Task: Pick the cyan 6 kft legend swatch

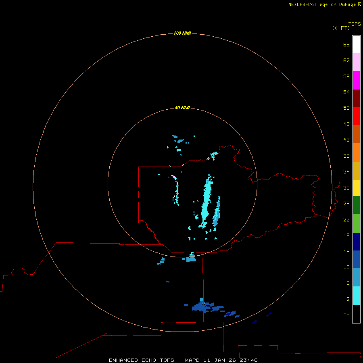Action: click(x=356, y=296)
